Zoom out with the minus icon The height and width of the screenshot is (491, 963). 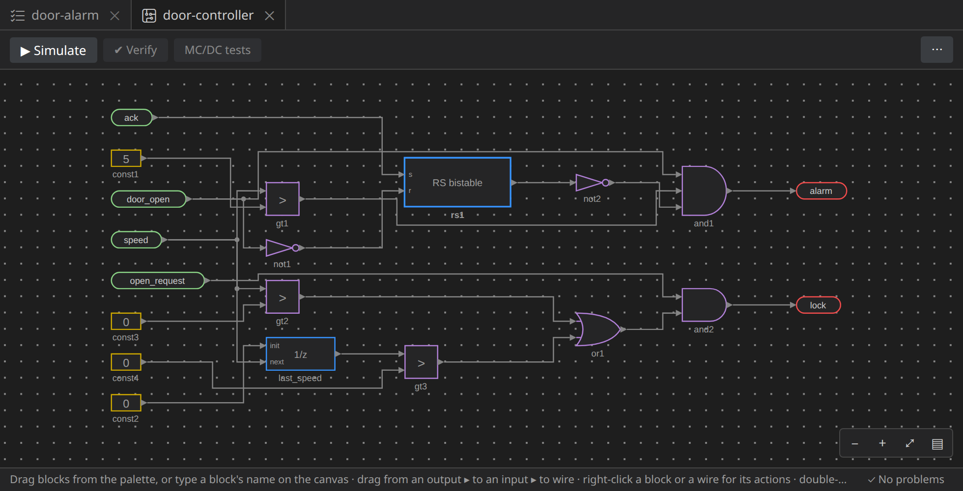click(x=855, y=443)
